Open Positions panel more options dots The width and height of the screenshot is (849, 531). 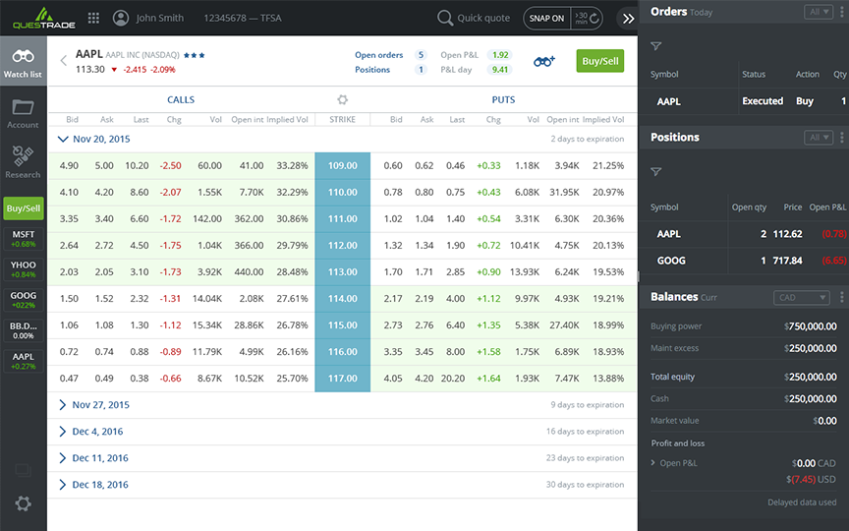coord(842,138)
